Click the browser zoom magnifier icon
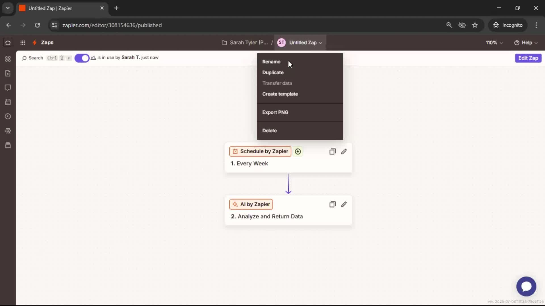This screenshot has width=545, height=306. point(449,25)
